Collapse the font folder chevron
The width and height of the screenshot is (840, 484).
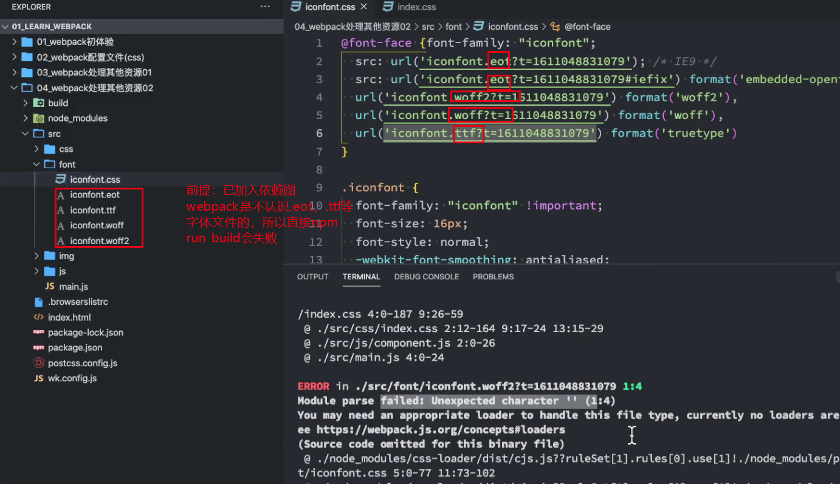[x=36, y=165]
